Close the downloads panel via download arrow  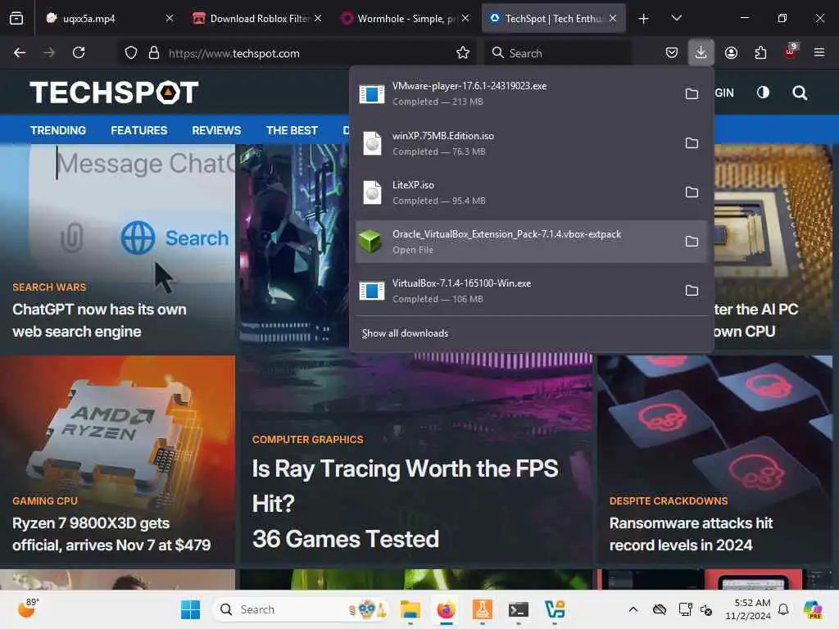701,52
